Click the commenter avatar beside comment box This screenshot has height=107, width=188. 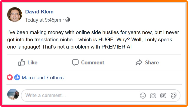pyautogui.click(x=13, y=95)
